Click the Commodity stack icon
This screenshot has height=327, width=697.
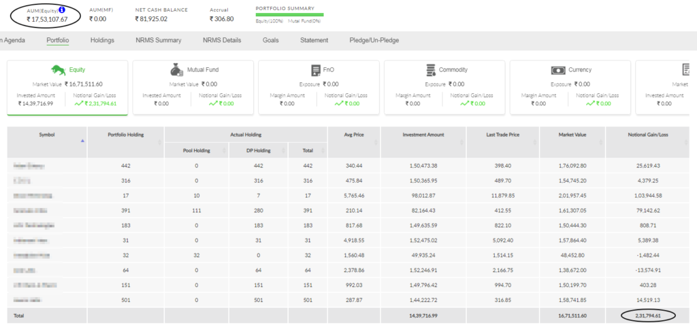(430, 70)
